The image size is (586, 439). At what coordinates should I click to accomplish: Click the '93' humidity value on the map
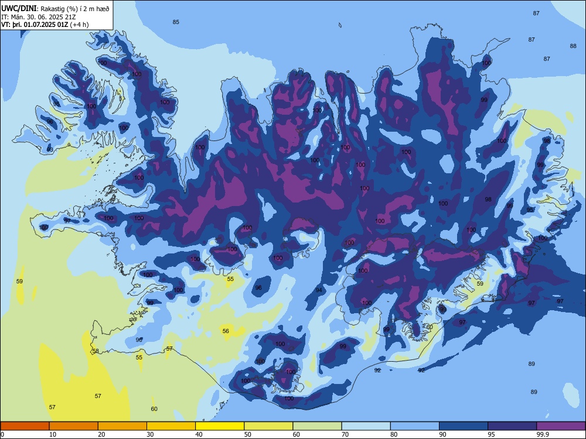coord(50,149)
